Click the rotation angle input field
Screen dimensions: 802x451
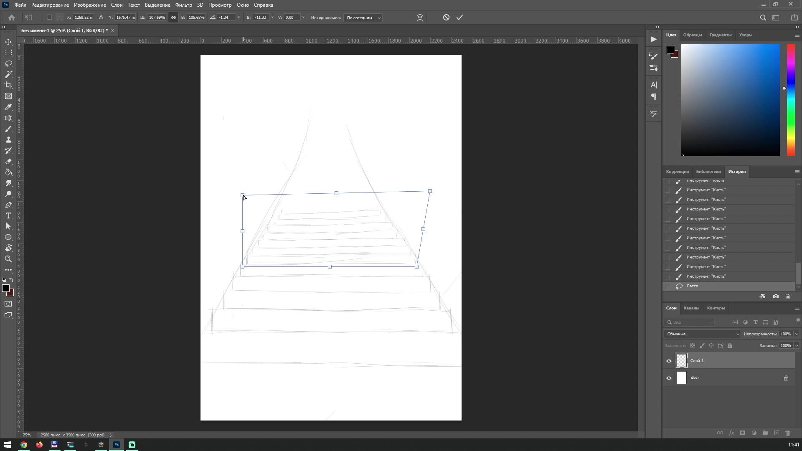pyautogui.click(x=226, y=18)
